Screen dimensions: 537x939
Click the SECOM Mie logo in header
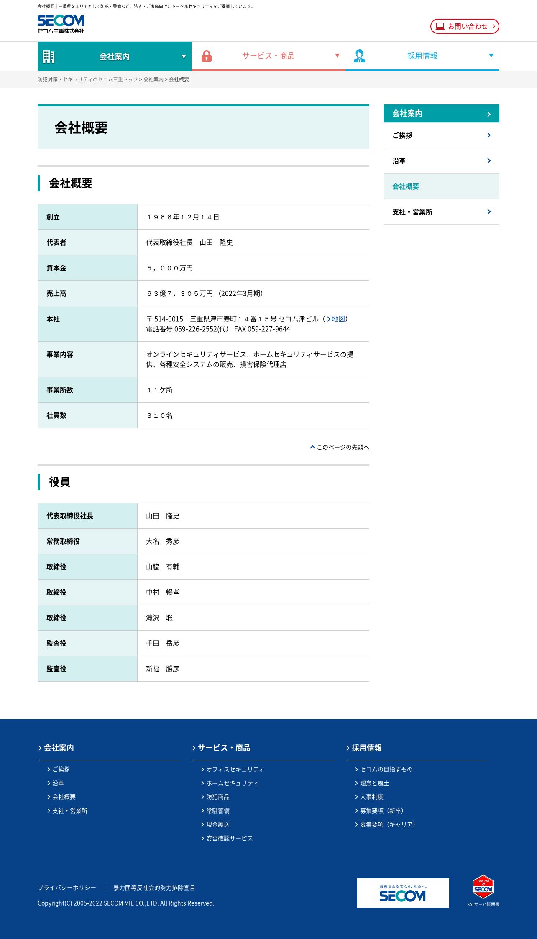(61, 24)
